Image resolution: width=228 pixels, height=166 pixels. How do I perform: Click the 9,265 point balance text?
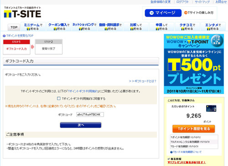coord(194,116)
